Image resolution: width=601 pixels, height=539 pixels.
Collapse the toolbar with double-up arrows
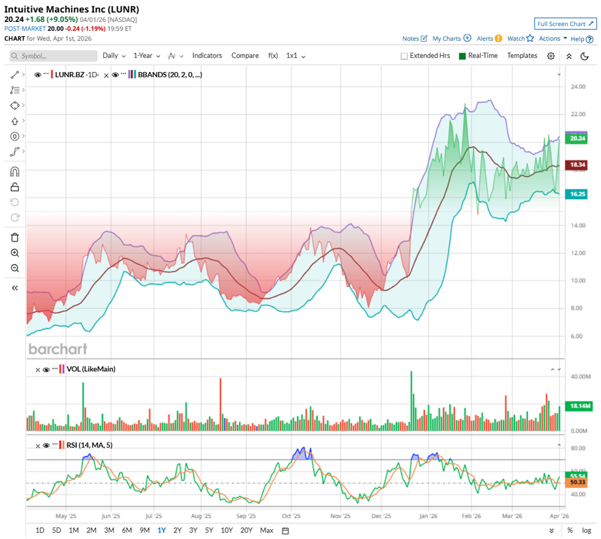click(x=569, y=56)
